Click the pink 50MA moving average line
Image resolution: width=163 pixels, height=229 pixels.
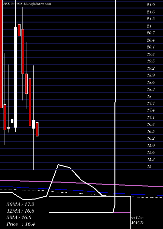click(x=81, y=184)
